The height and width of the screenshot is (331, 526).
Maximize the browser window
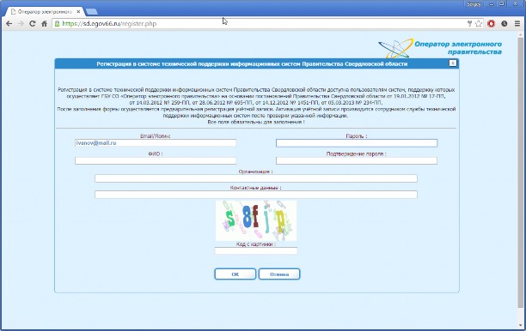(502, 4)
